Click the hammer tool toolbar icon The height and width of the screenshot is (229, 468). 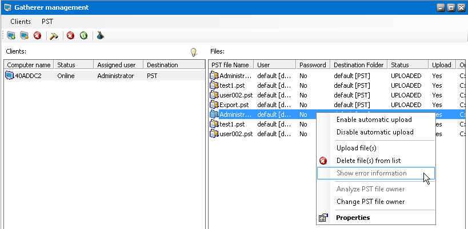54,35
